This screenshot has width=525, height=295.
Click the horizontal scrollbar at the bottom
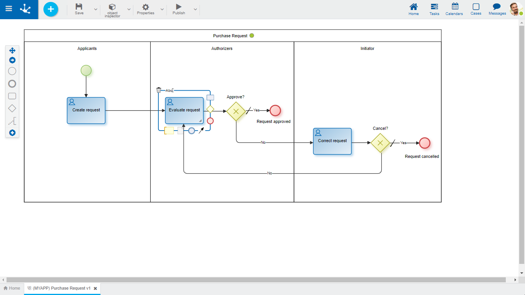point(256,280)
